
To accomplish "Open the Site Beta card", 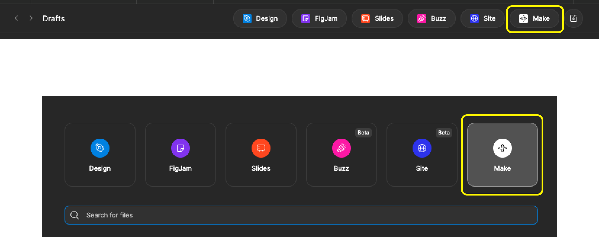I will click(422, 155).
